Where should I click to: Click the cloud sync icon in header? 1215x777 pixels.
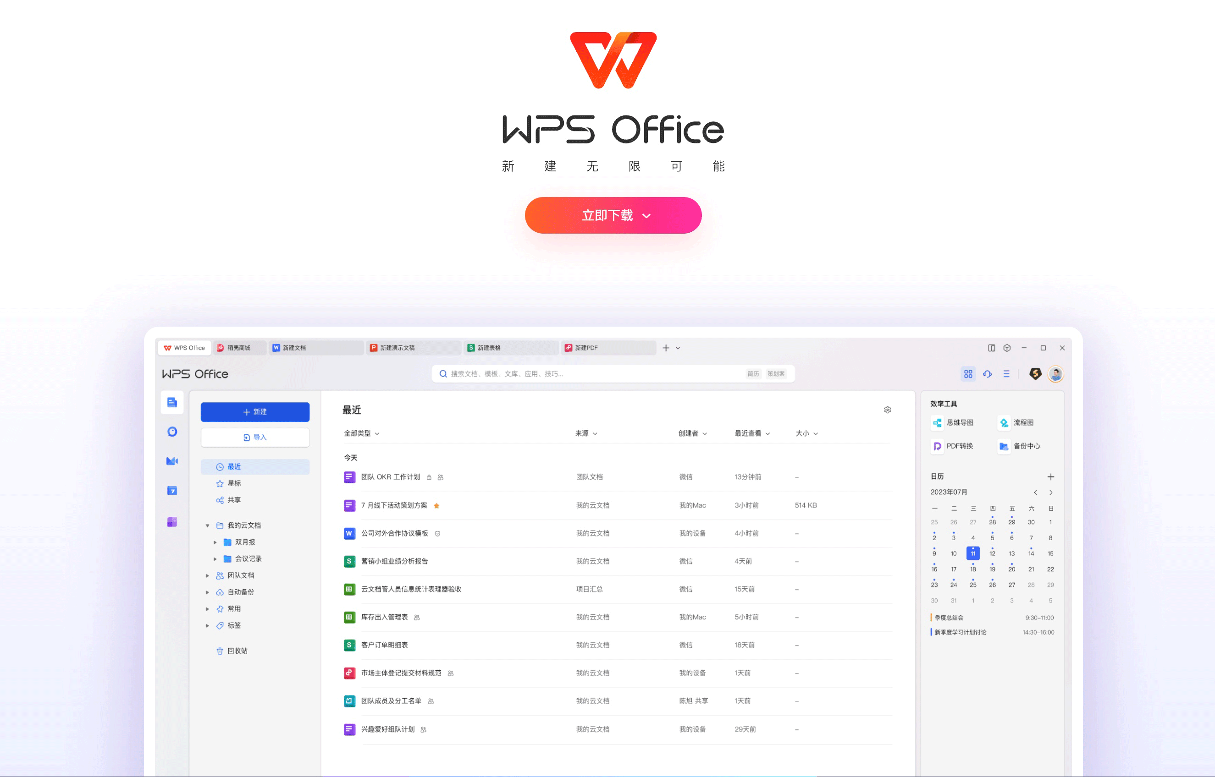pyautogui.click(x=987, y=374)
